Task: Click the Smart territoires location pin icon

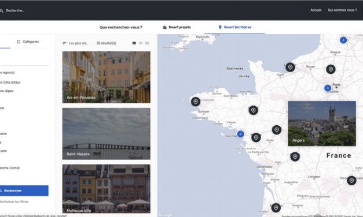Action: tap(220, 27)
